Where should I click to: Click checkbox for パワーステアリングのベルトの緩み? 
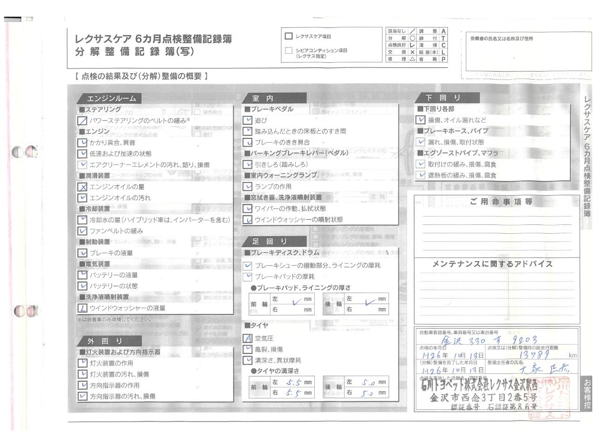click(82, 121)
